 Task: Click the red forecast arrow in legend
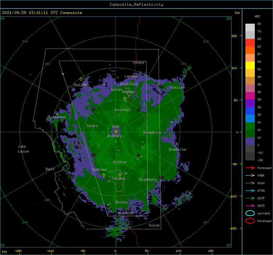tap(250, 168)
